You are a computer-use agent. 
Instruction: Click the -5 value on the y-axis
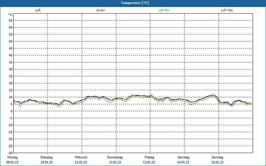[x=11, y=118]
